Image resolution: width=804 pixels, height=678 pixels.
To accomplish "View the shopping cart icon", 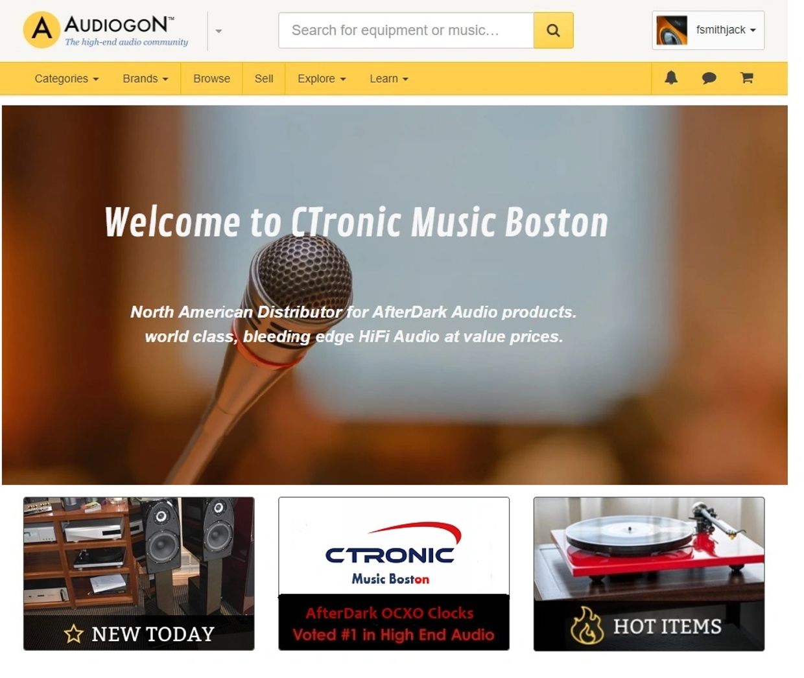I will [x=747, y=78].
